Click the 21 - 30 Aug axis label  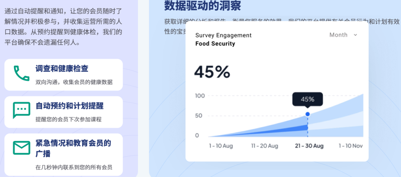309,146
